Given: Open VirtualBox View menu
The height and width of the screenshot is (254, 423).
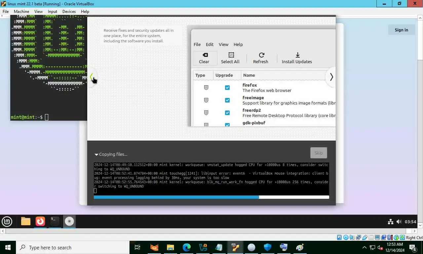Looking at the screenshot, I should tap(38, 11).
